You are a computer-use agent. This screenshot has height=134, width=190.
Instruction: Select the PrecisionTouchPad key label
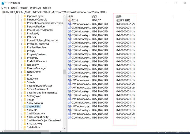pos(38,44)
